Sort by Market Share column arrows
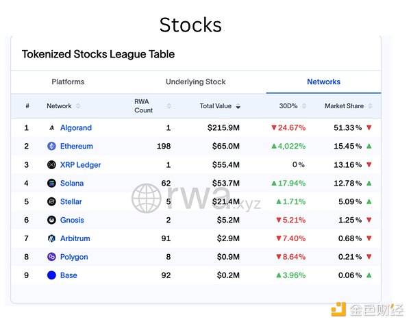 point(371,106)
